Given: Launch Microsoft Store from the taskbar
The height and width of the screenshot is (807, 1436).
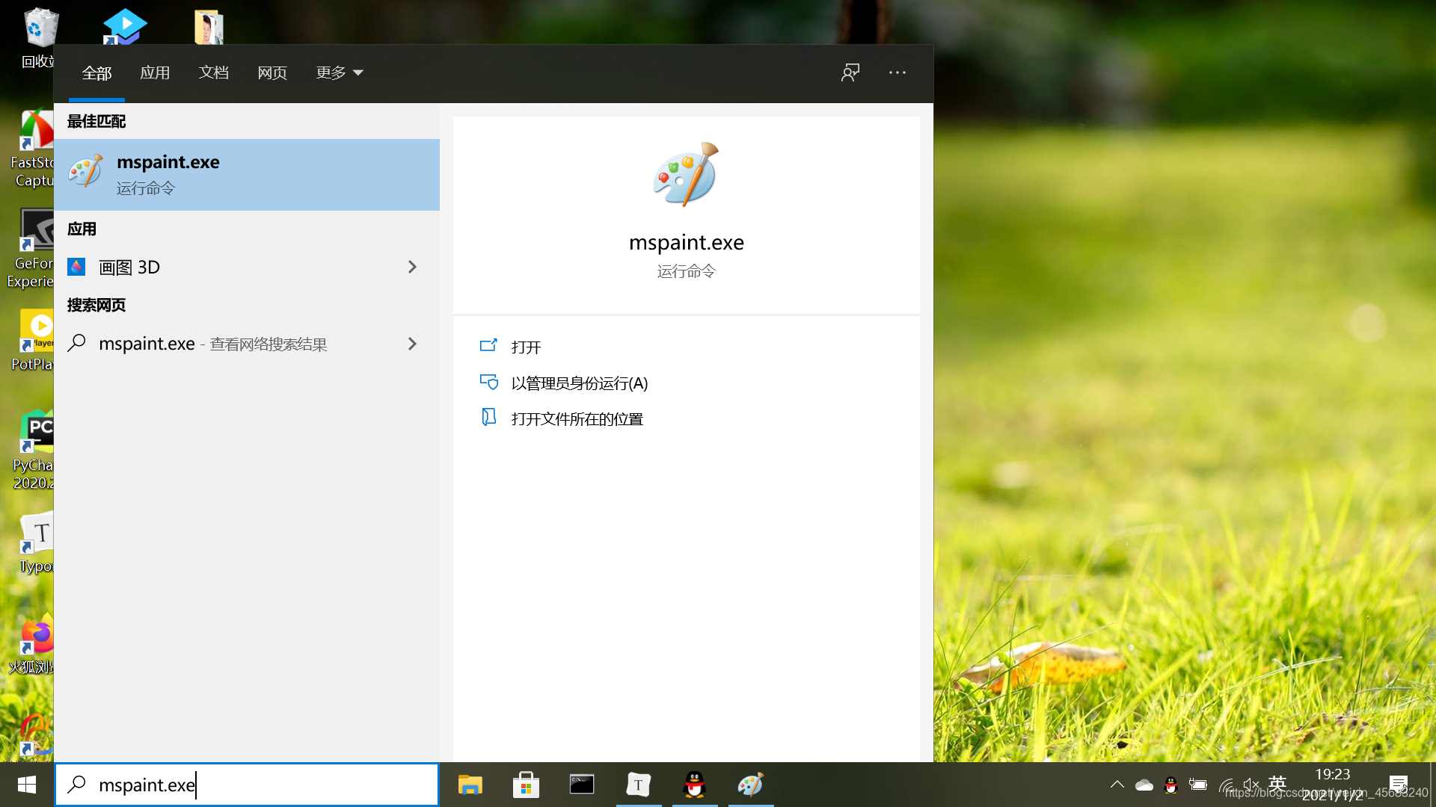Looking at the screenshot, I should point(526,785).
